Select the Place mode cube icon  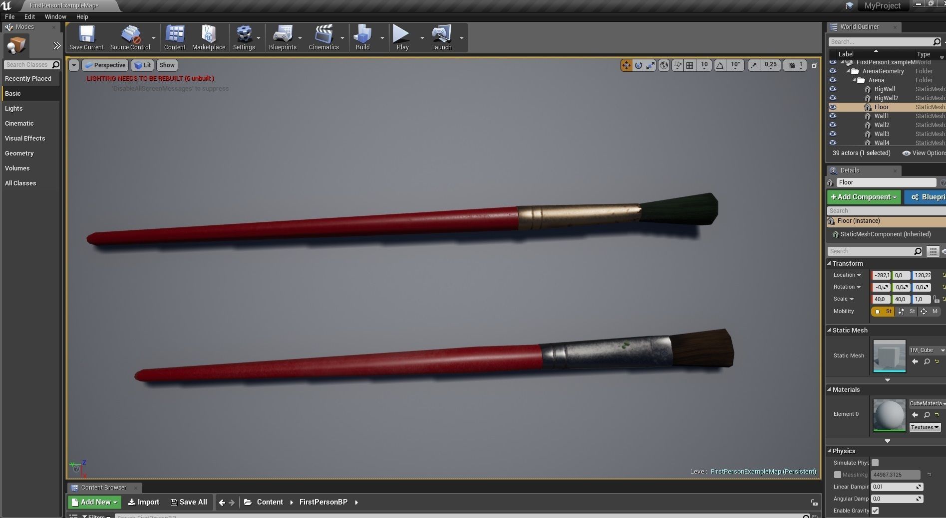point(16,45)
